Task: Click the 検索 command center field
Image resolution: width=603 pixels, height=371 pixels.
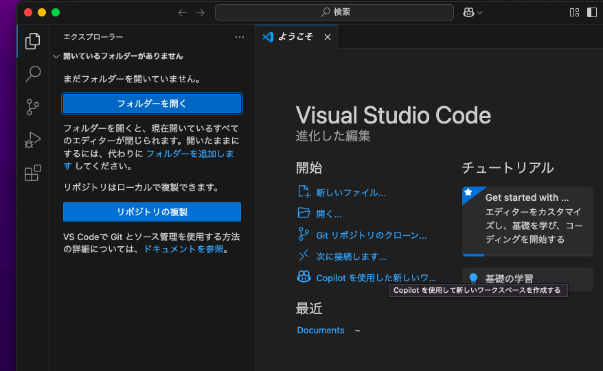Action: (x=334, y=12)
